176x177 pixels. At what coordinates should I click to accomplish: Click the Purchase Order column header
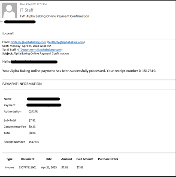(x=108, y=159)
